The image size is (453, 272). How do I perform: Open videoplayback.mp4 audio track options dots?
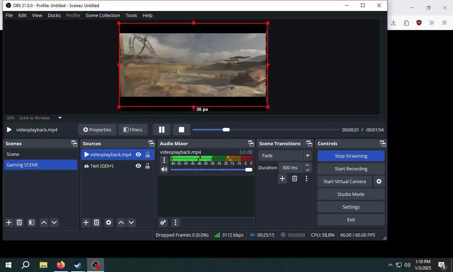click(164, 160)
